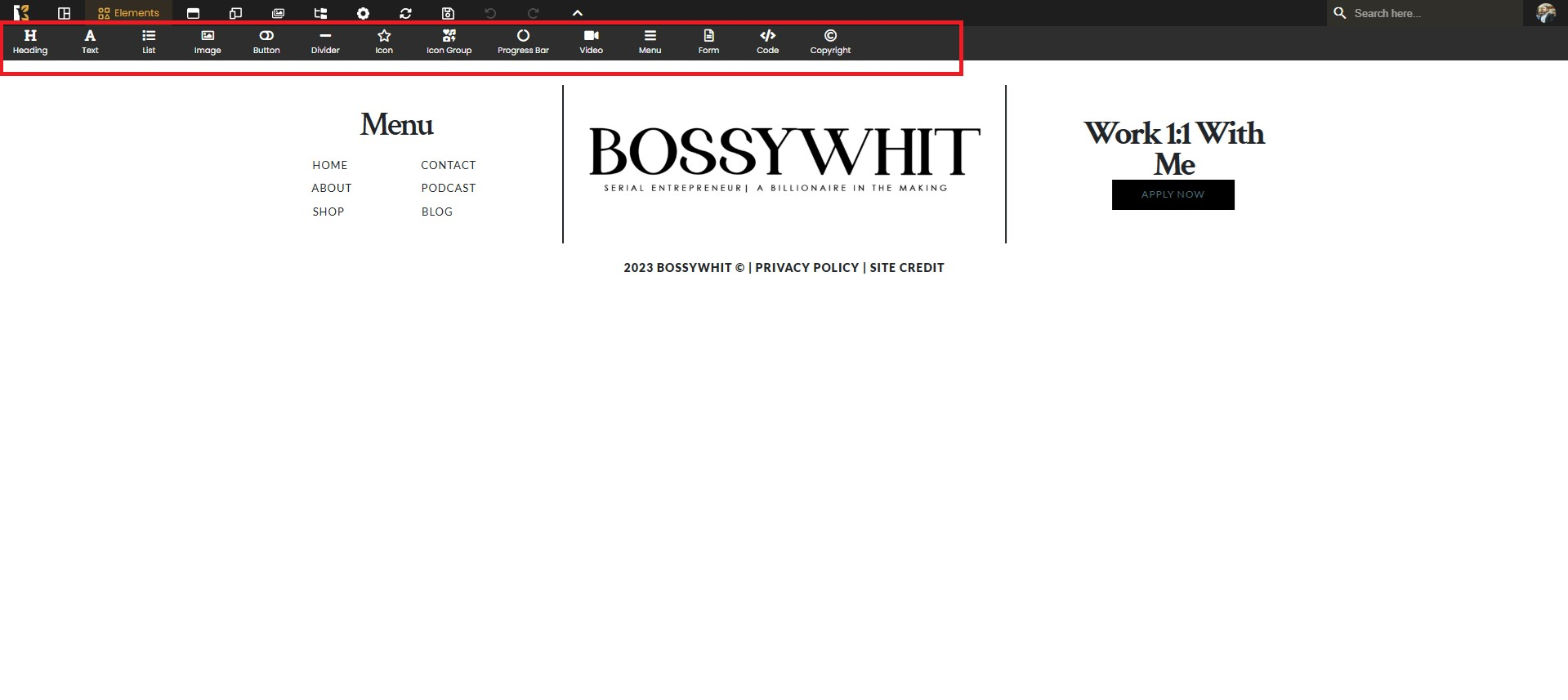Open settings via the gear icon
The image size is (1568, 700).
pos(363,13)
